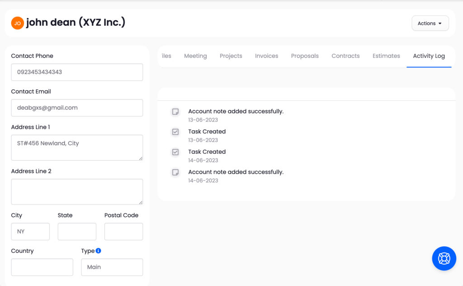View the Contracts tab

click(x=345, y=56)
